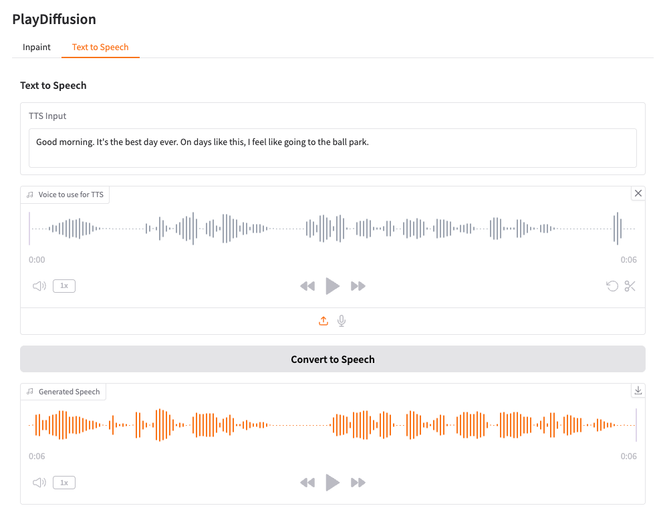Mute the voice sample volume icon
Viewport: 659px width, 522px height.
tap(39, 286)
